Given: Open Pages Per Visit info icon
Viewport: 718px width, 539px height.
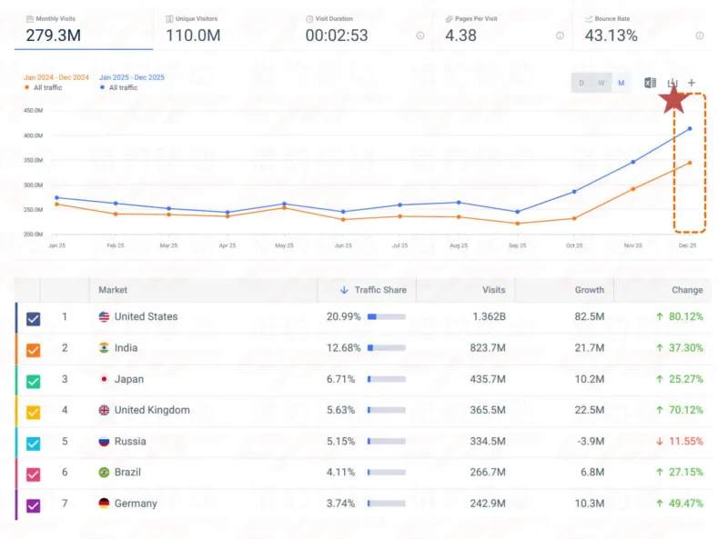Looking at the screenshot, I should coord(560,35).
